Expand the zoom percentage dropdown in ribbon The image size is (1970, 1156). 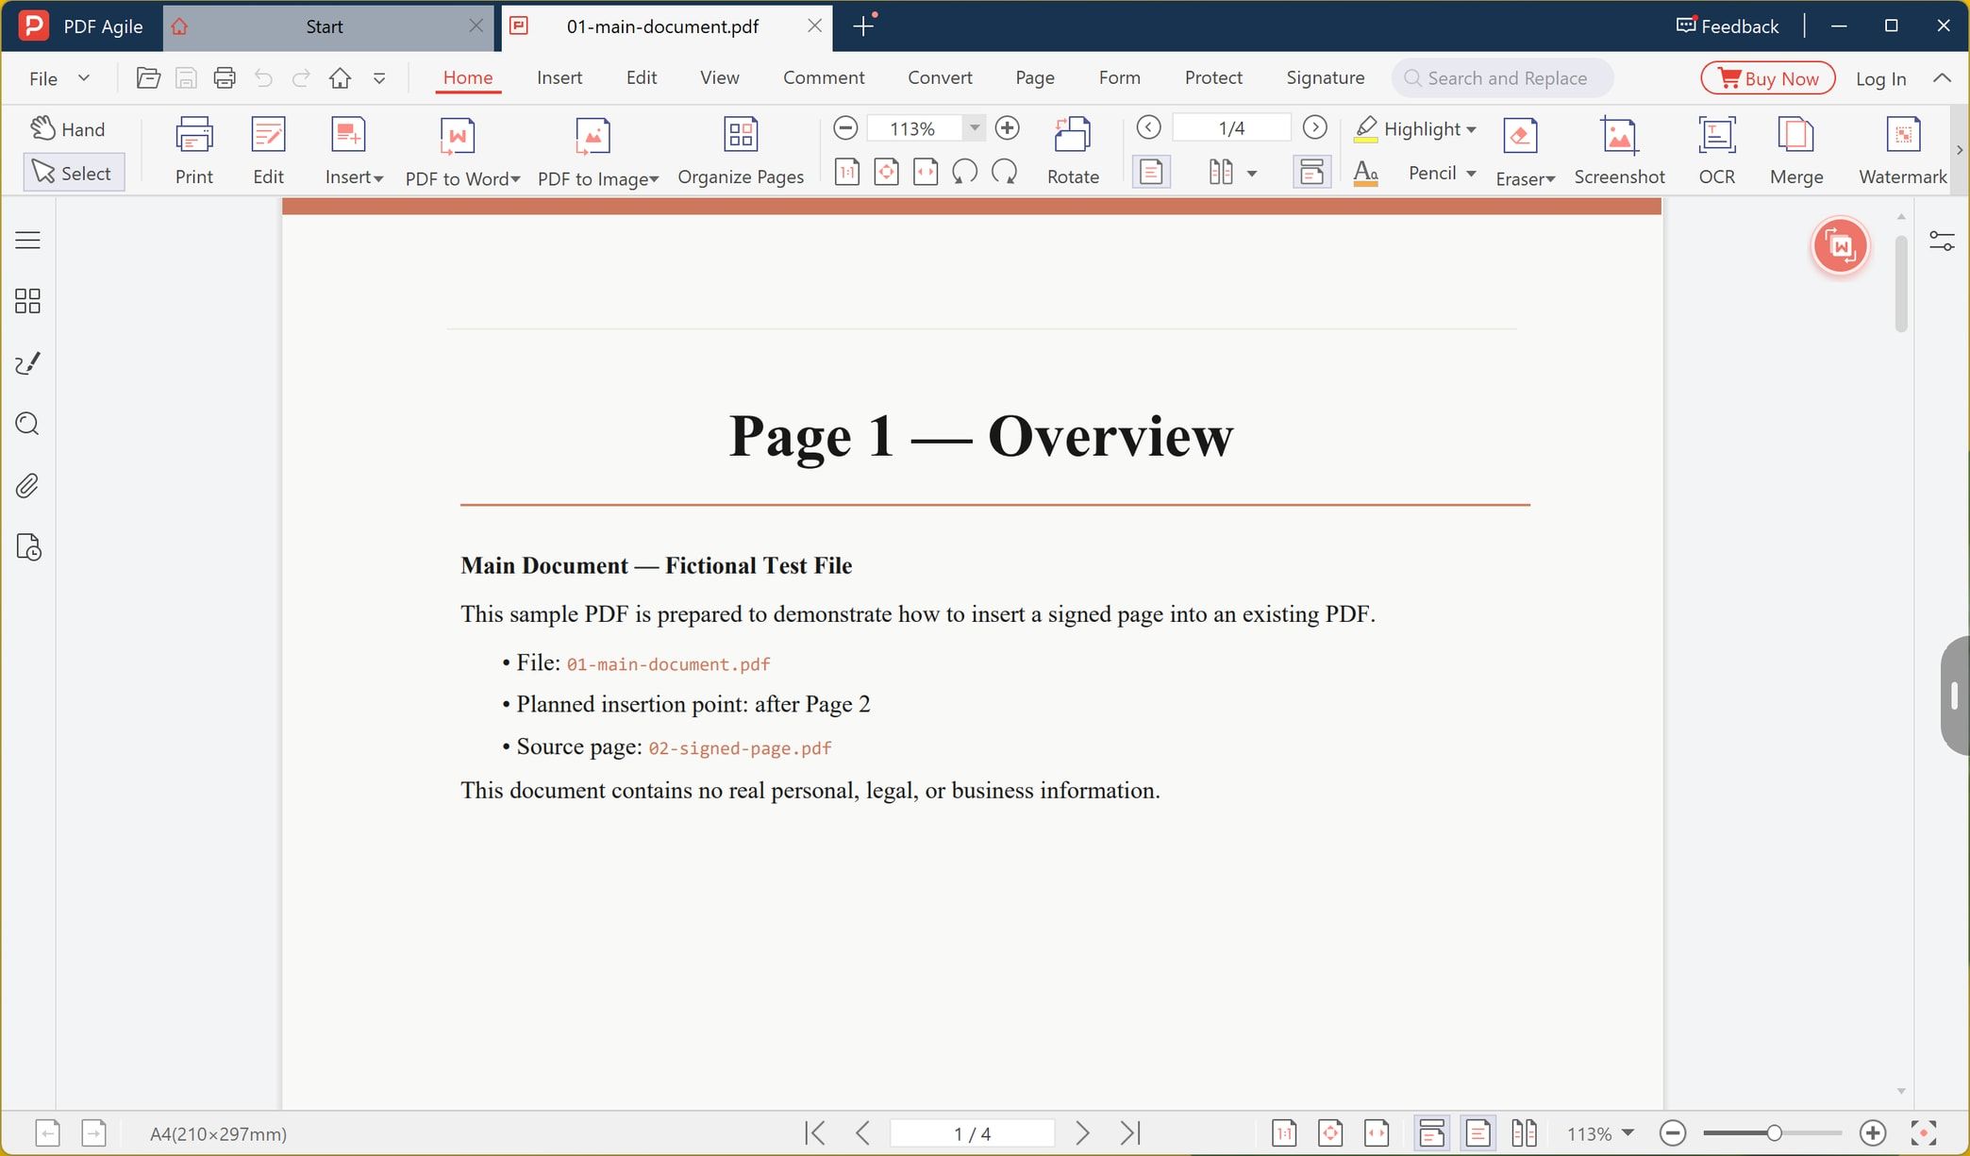coord(974,127)
